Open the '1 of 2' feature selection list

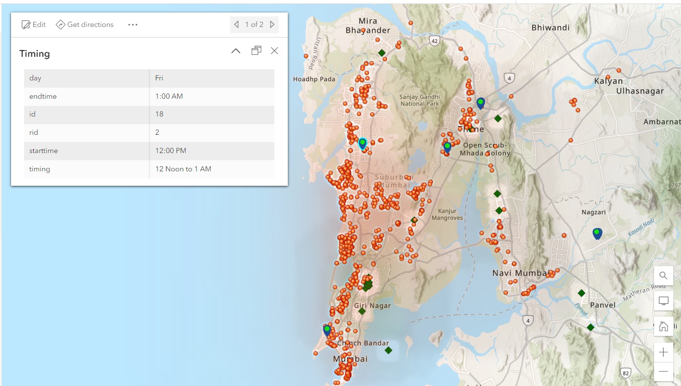pos(254,25)
